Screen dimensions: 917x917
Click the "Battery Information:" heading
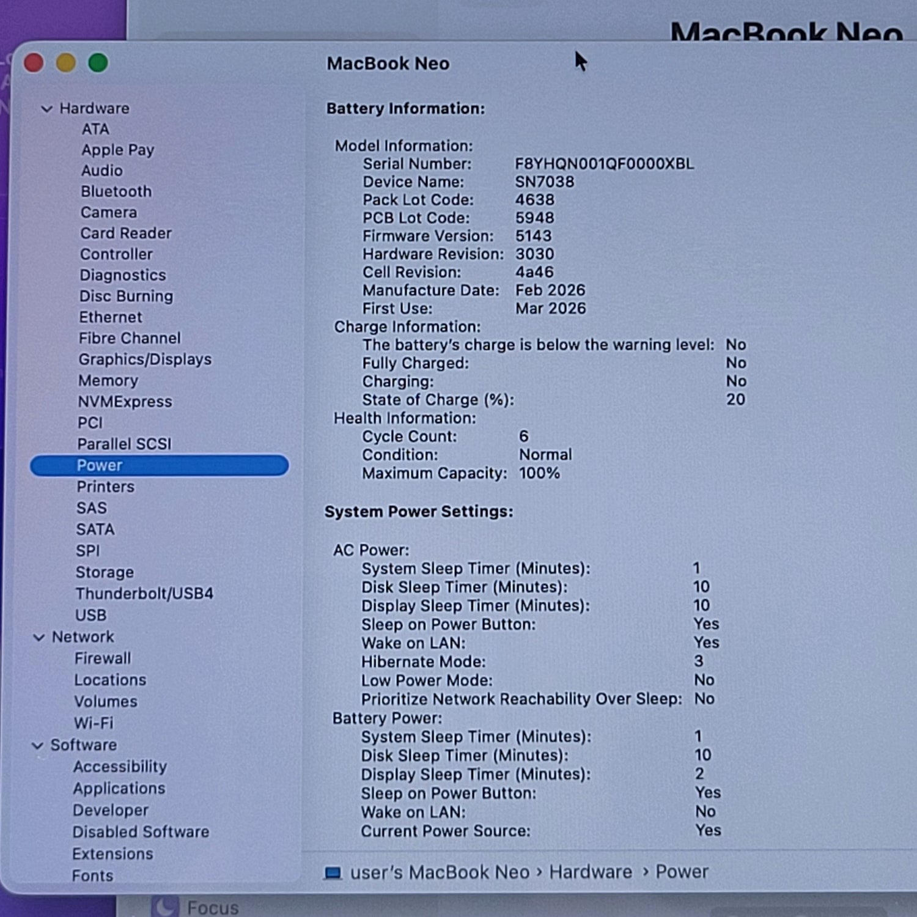click(x=405, y=109)
